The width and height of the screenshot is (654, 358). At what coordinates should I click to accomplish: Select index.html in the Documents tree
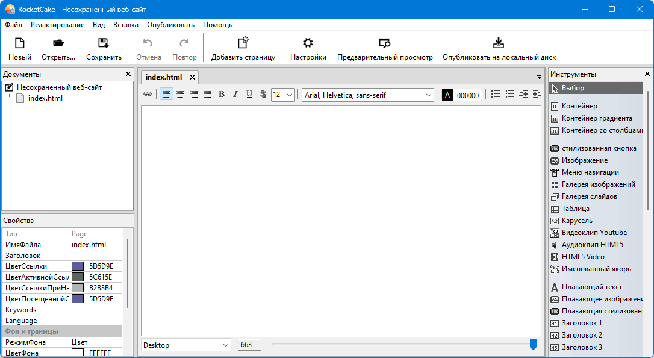[x=45, y=98]
